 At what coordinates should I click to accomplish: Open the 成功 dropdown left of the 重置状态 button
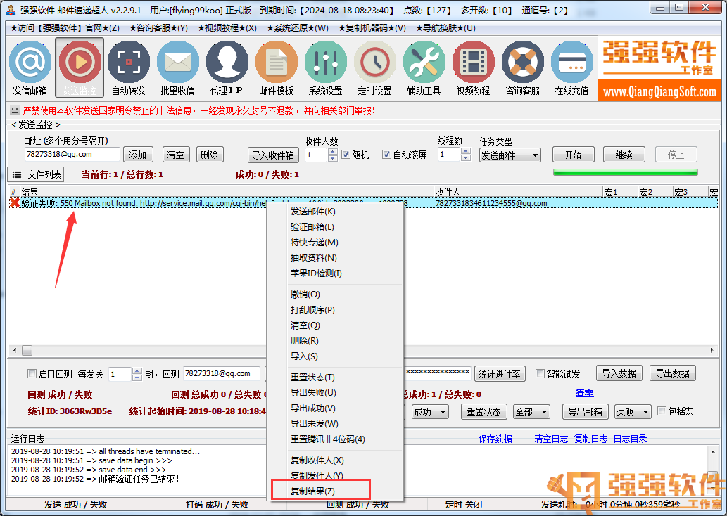[x=430, y=412]
